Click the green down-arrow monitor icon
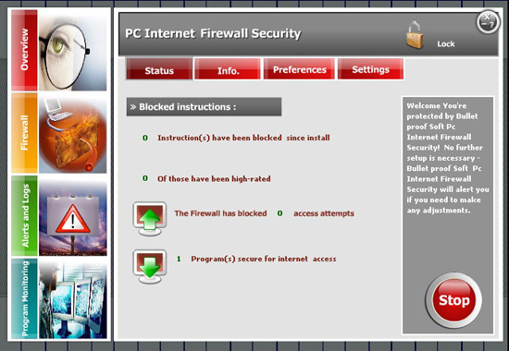 click(x=150, y=266)
